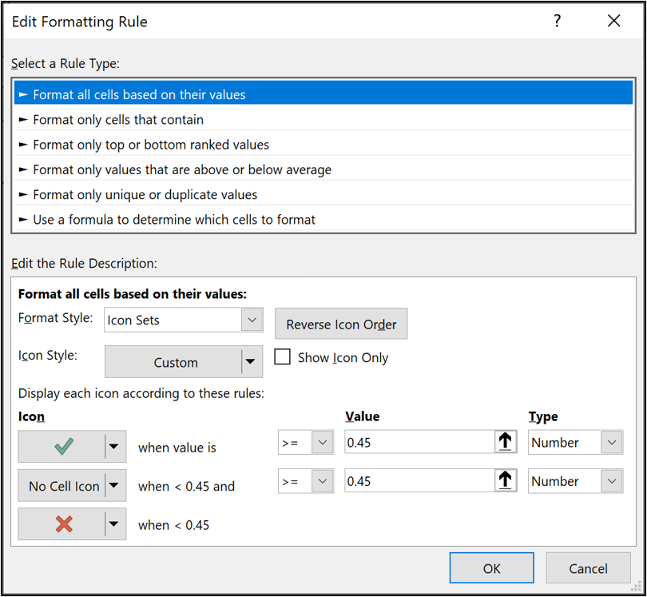Open help with the question mark icon
The image size is (647, 597).
coord(557,22)
